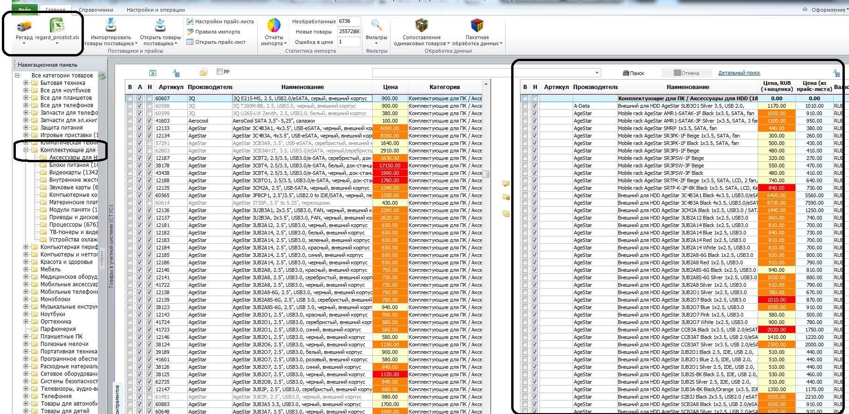Expand the Бытовая техника category
Viewport: 849px width, 414px height.
coord(26,83)
